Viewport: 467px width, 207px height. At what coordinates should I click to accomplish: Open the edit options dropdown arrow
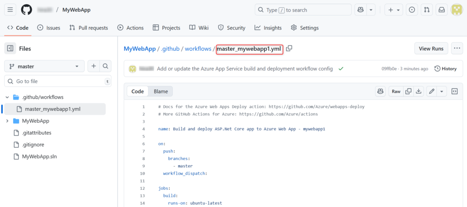[441, 91]
